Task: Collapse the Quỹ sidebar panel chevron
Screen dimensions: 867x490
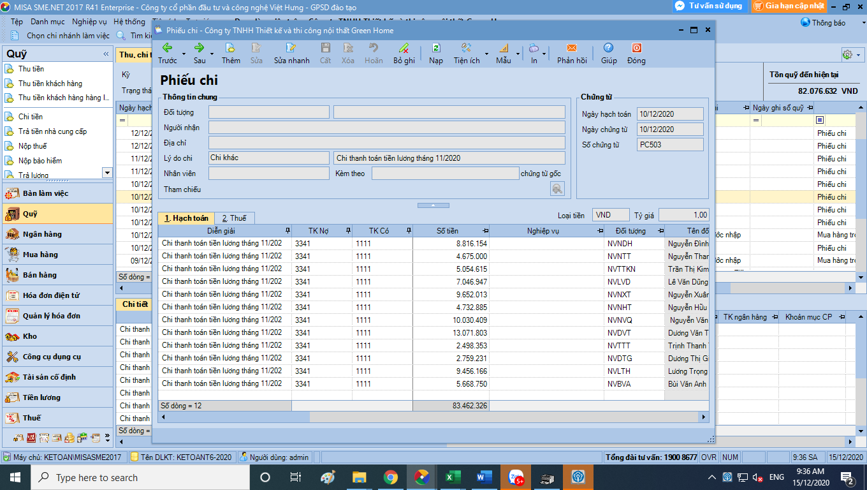Action: coord(106,54)
